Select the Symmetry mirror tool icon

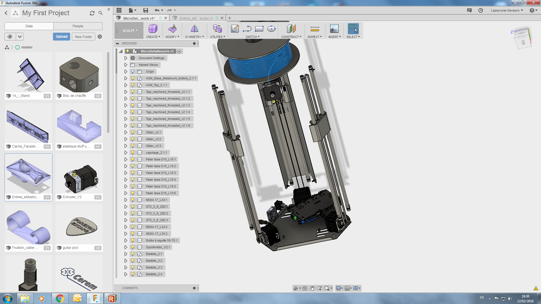[194, 29]
